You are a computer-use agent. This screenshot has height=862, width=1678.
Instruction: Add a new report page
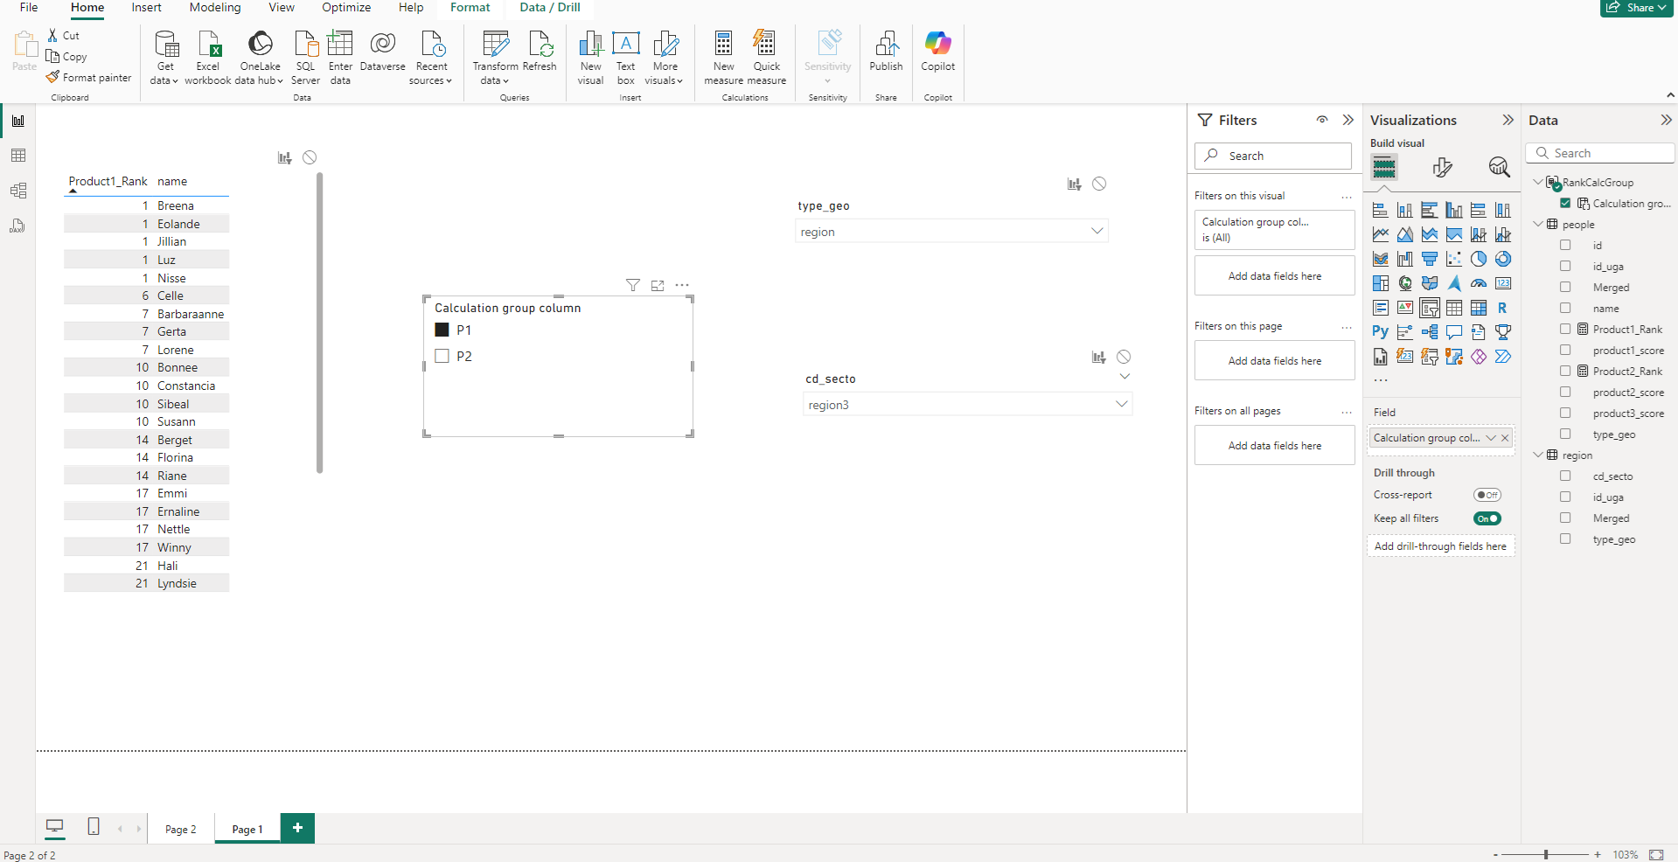tap(297, 828)
